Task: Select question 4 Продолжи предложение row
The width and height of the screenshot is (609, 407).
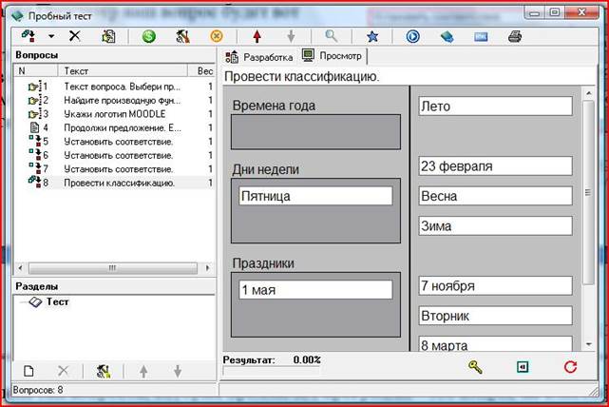Action: point(114,127)
